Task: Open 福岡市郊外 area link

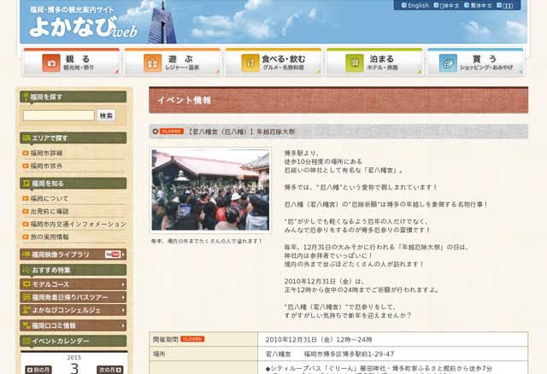Action: 46,166
